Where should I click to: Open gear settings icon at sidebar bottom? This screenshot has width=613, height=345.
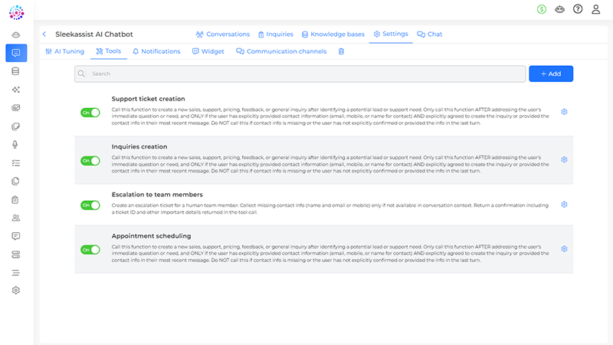point(16,291)
